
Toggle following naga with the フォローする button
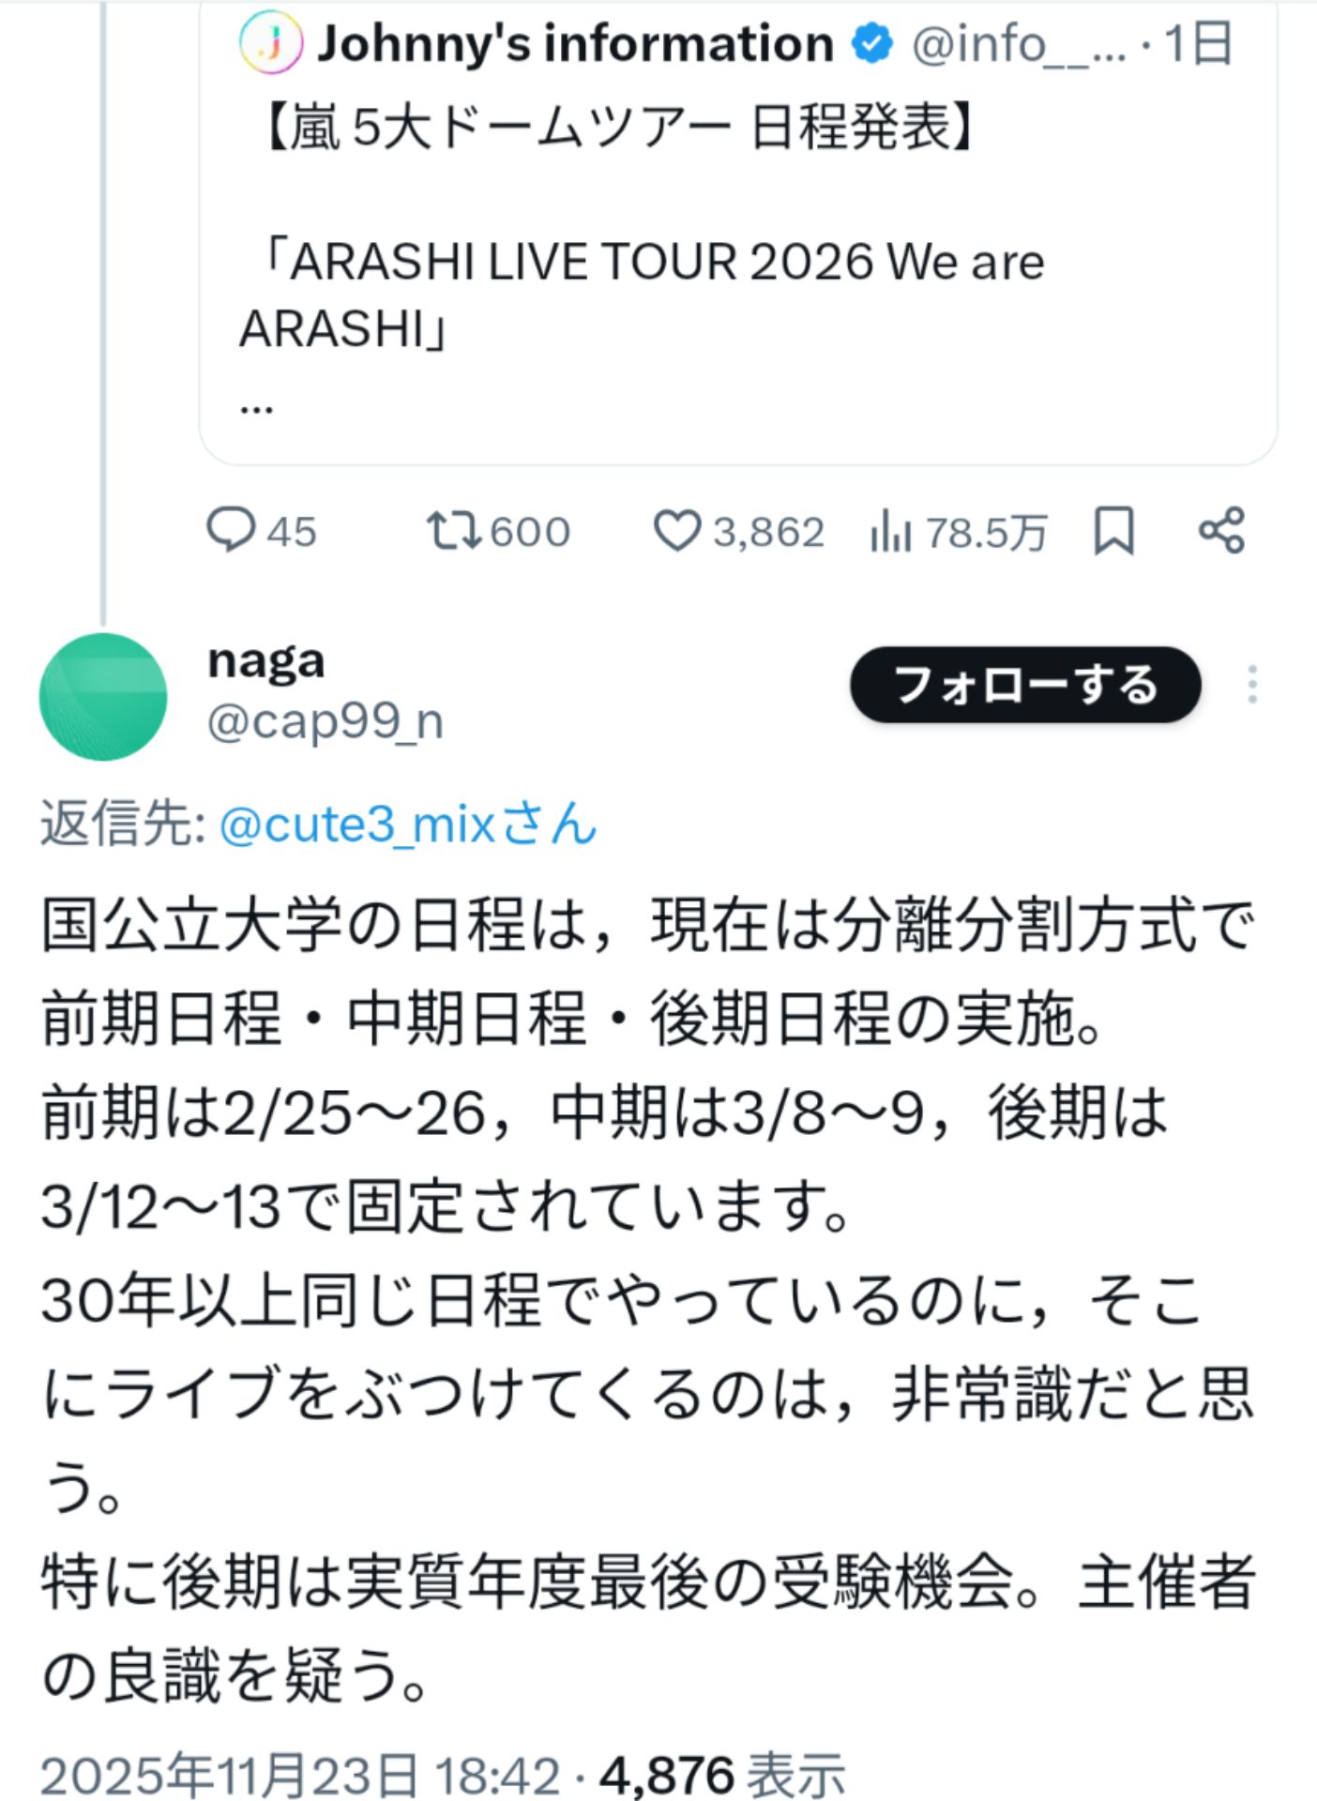click(1026, 687)
